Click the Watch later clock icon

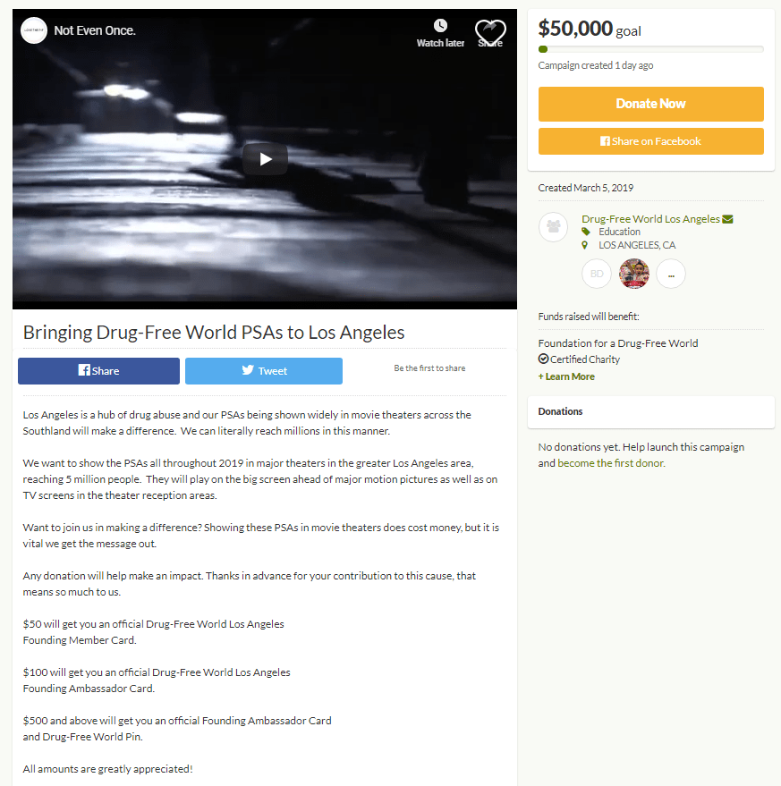440,26
